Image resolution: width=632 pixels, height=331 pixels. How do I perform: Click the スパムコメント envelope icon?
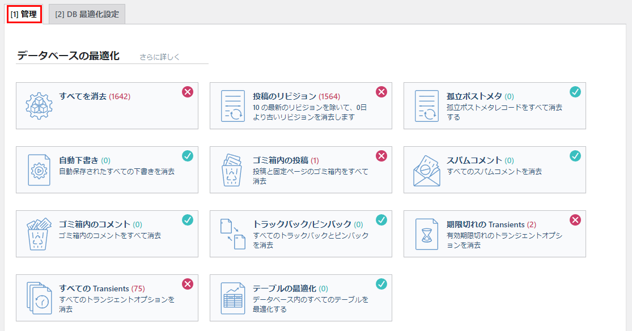pos(427,170)
